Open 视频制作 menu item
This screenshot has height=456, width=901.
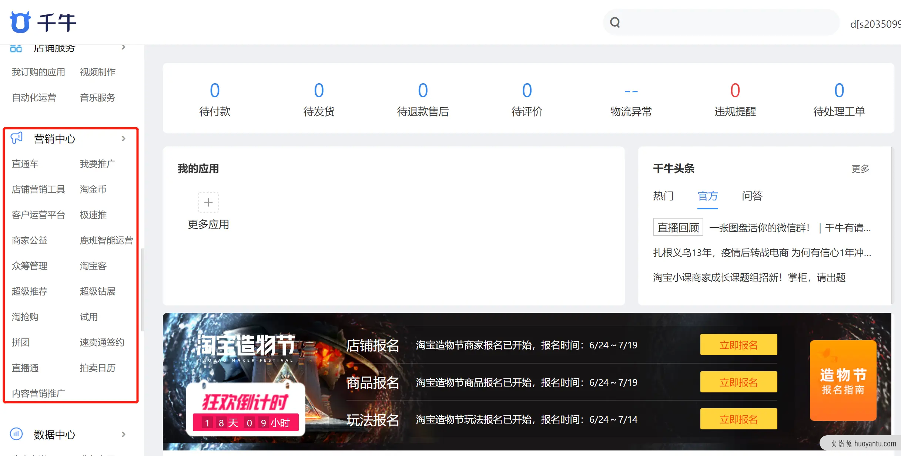(98, 72)
